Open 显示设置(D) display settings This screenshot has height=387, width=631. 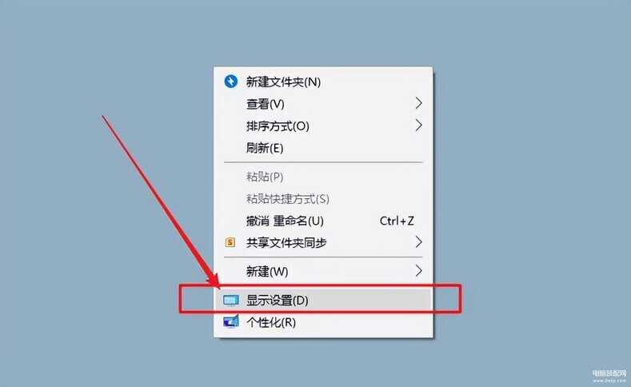coord(324,300)
